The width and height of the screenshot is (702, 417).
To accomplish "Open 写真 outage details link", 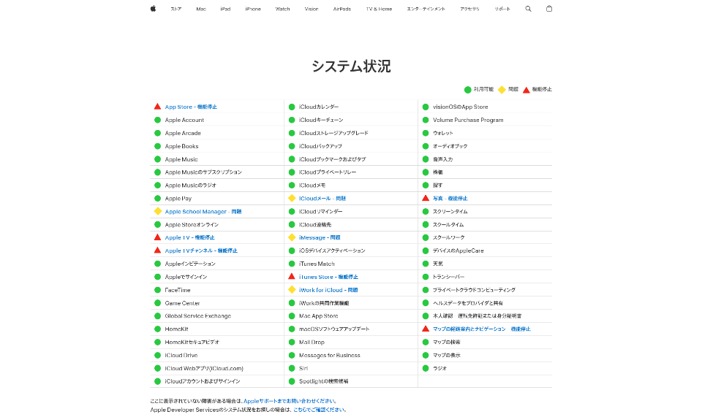I will point(450,199).
